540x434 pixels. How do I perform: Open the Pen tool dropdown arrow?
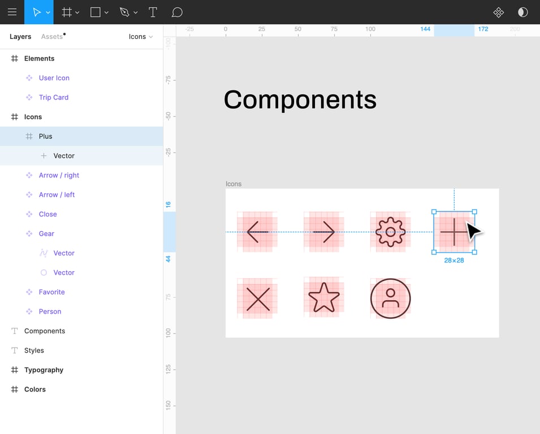[136, 12]
